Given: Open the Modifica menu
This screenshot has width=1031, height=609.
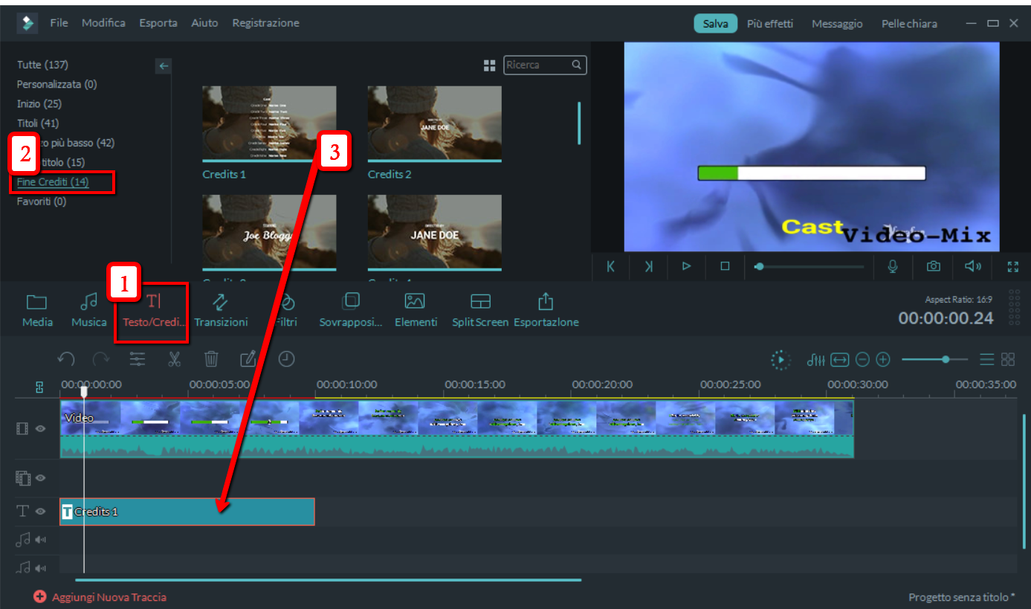Looking at the screenshot, I should coord(103,23).
